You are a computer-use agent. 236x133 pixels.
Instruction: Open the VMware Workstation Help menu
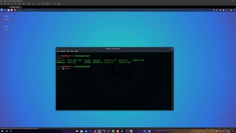click(19, 4)
